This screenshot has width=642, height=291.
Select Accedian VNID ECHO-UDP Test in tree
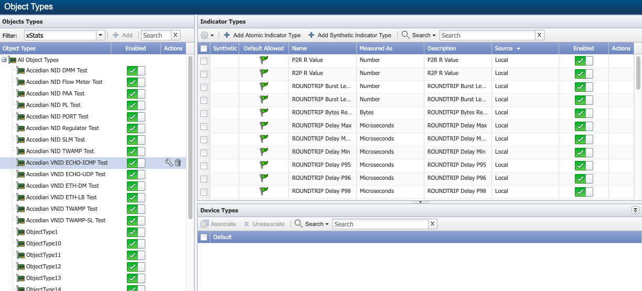66,174
